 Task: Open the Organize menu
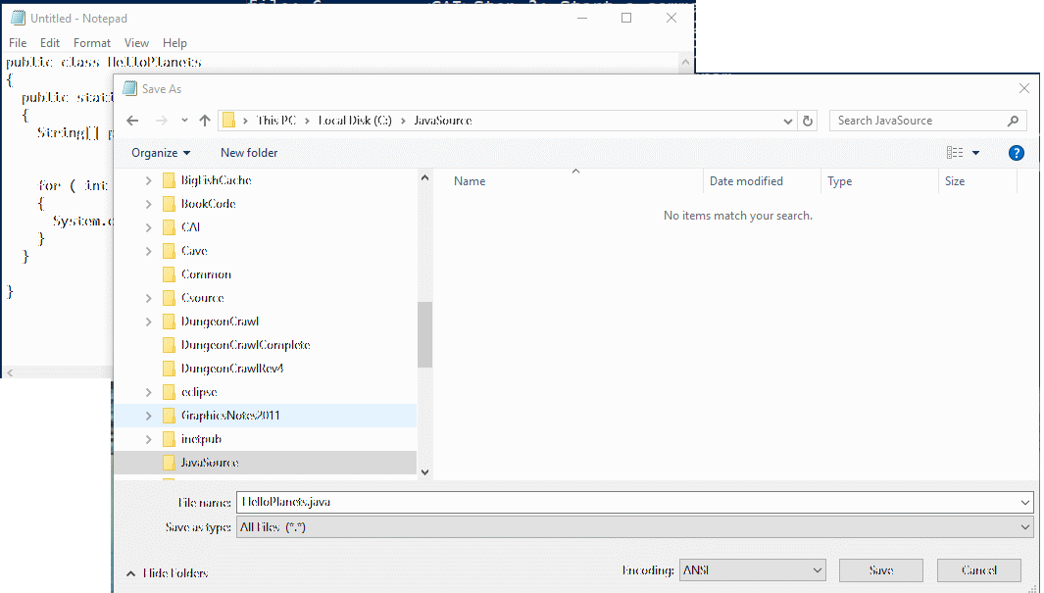(161, 153)
